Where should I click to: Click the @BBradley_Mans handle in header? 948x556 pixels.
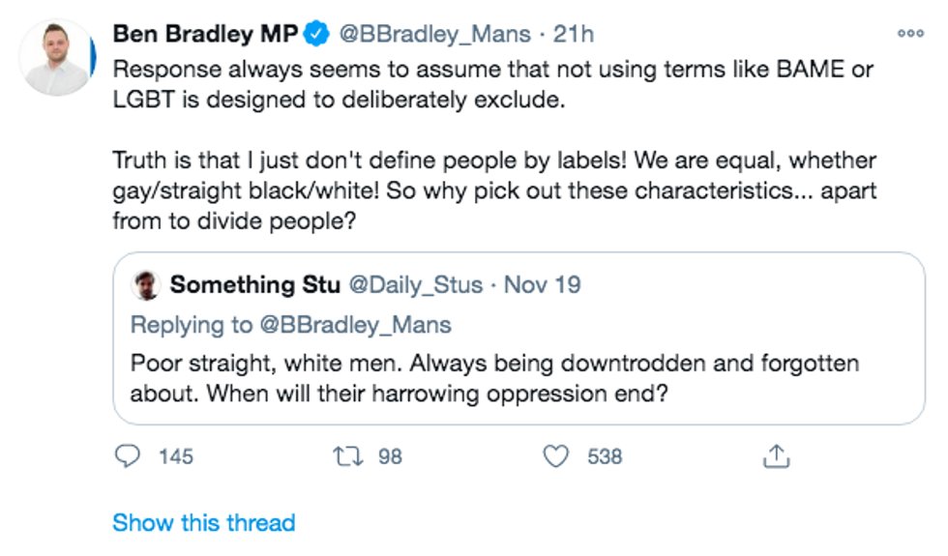[x=433, y=35]
